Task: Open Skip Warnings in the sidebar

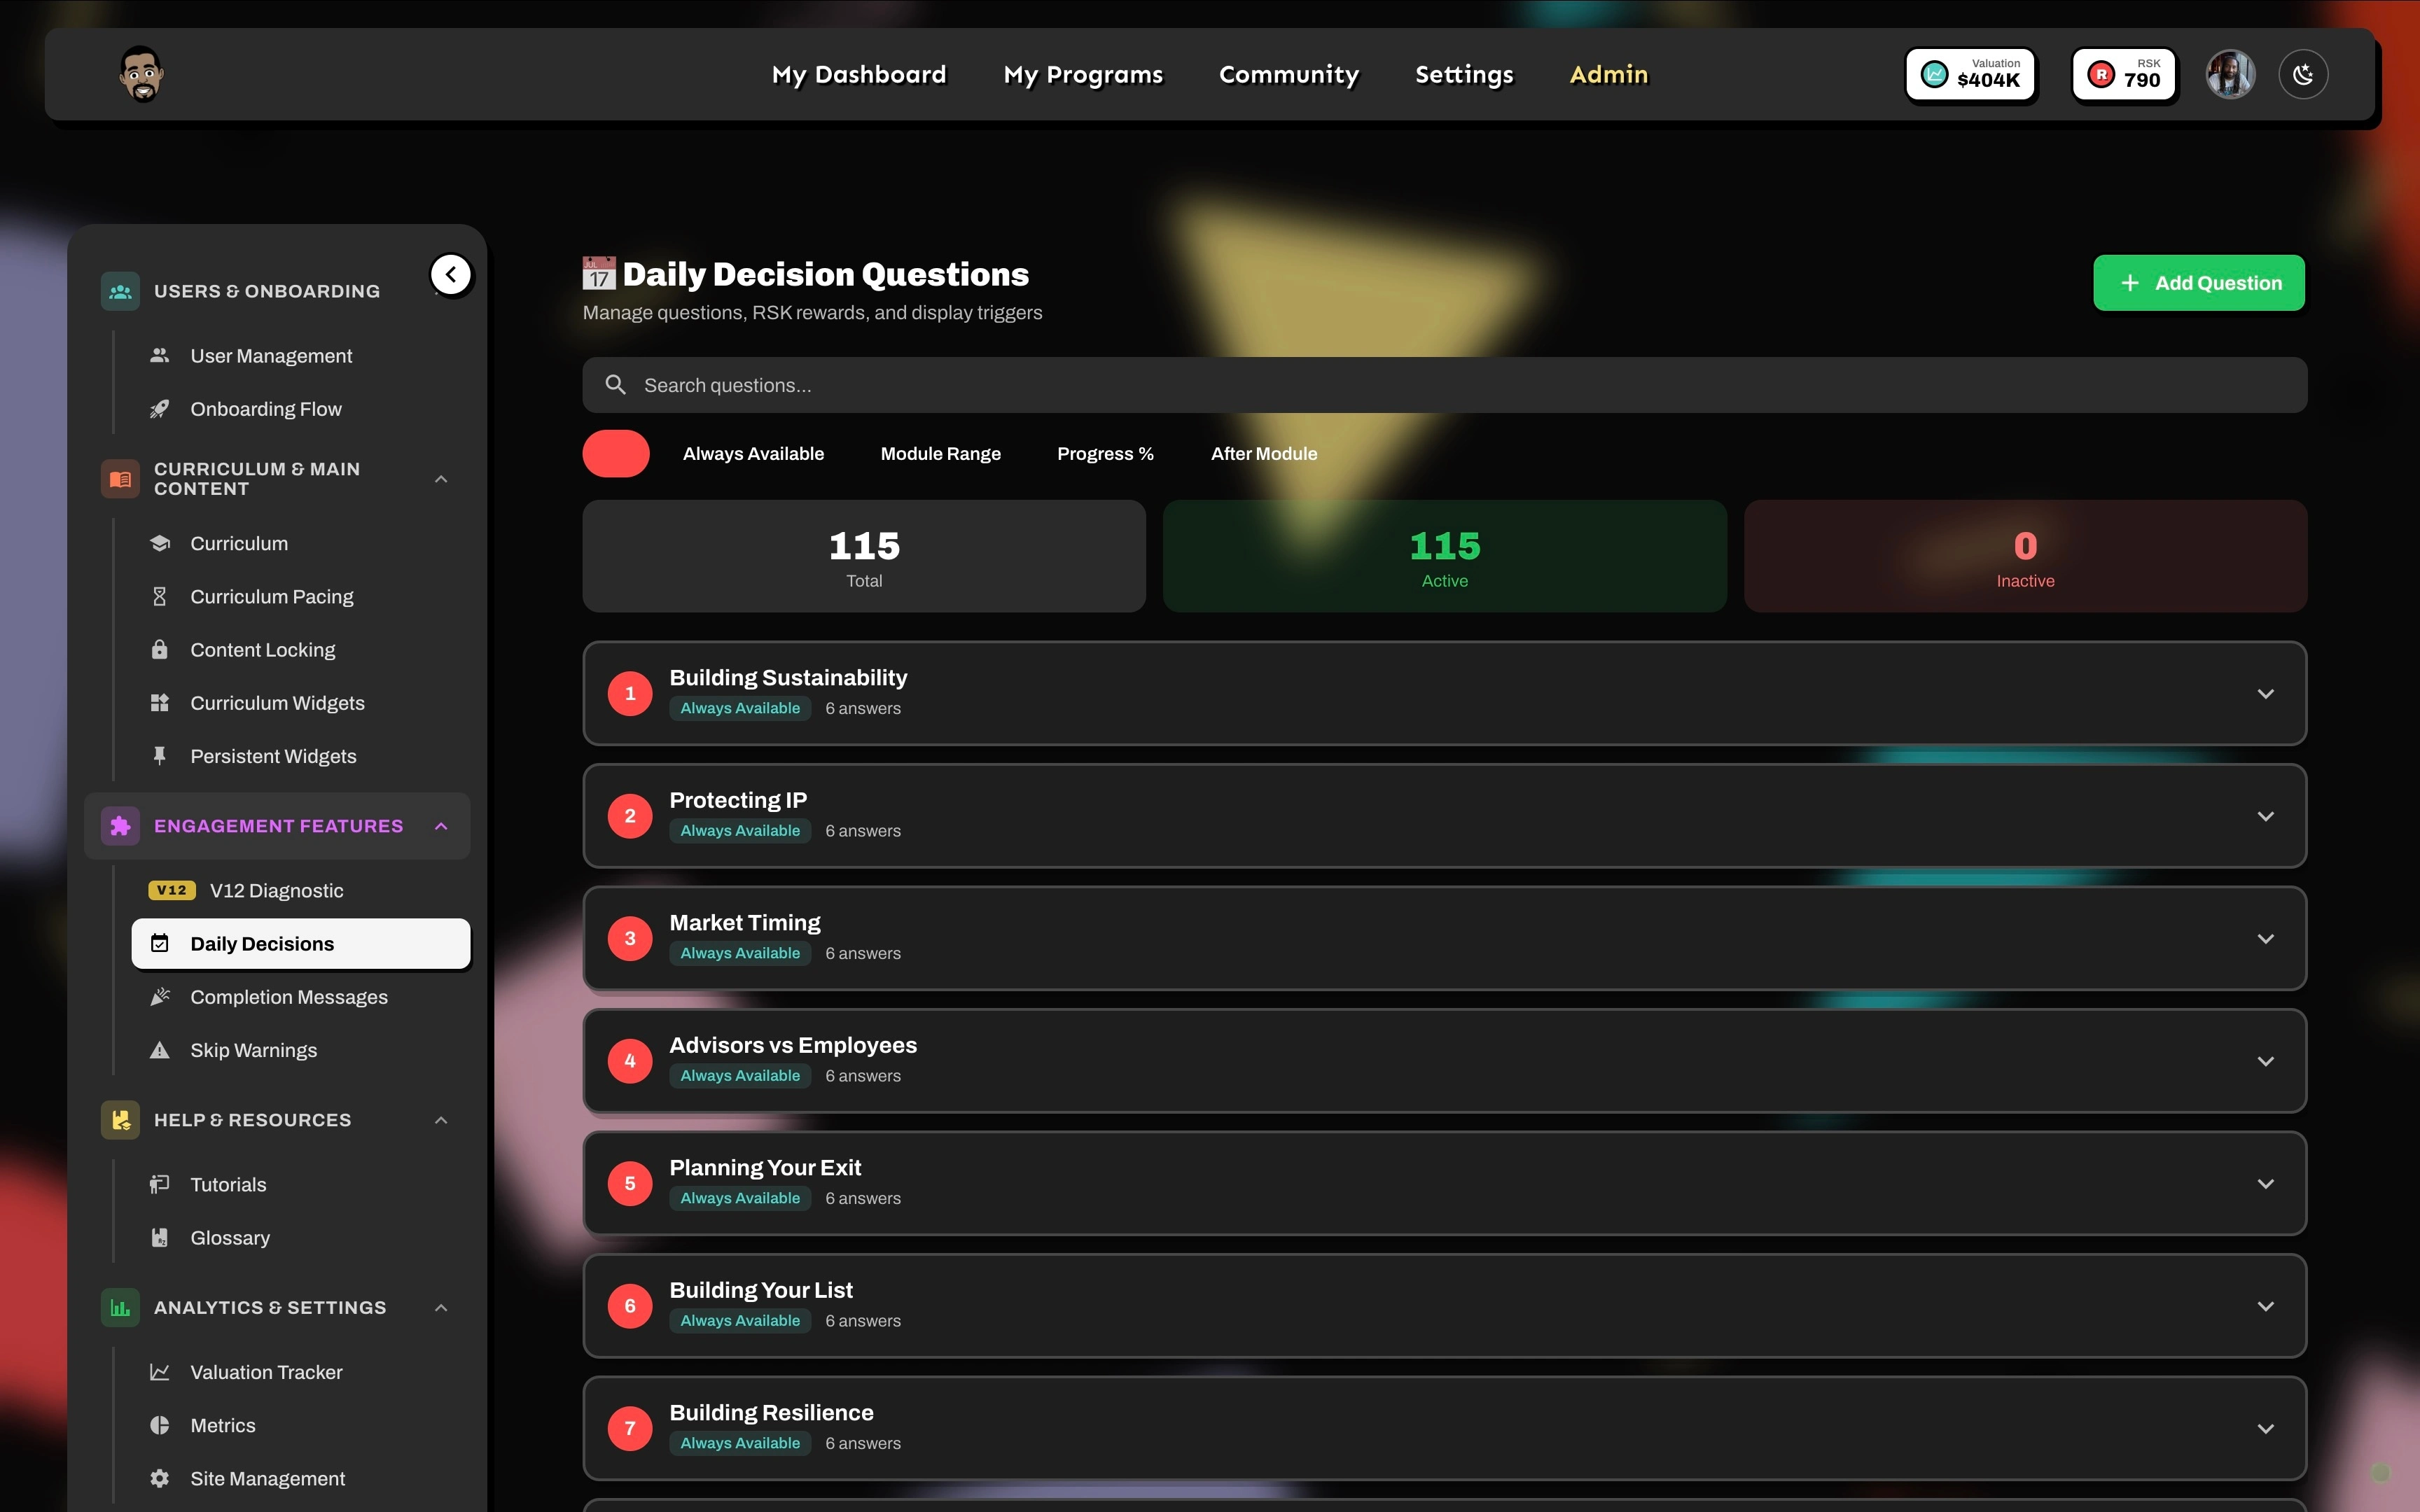Action: click(x=253, y=1050)
